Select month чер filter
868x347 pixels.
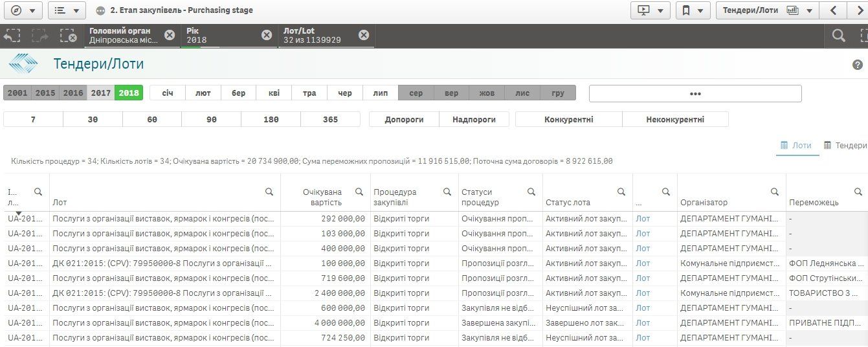pyautogui.click(x=345, y=93)
